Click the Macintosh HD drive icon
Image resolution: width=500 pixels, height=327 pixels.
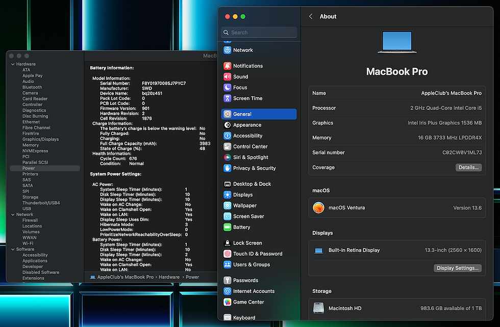point(318,308)
